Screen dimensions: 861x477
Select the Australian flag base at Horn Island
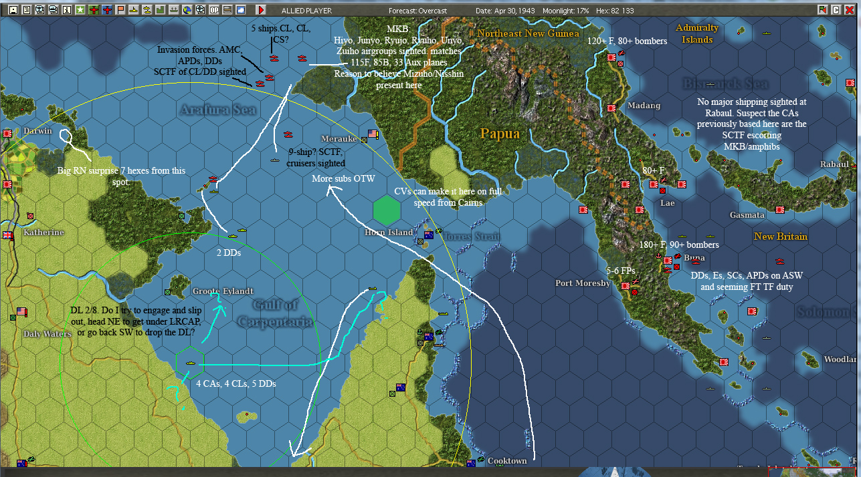click(x=429, y=235)
